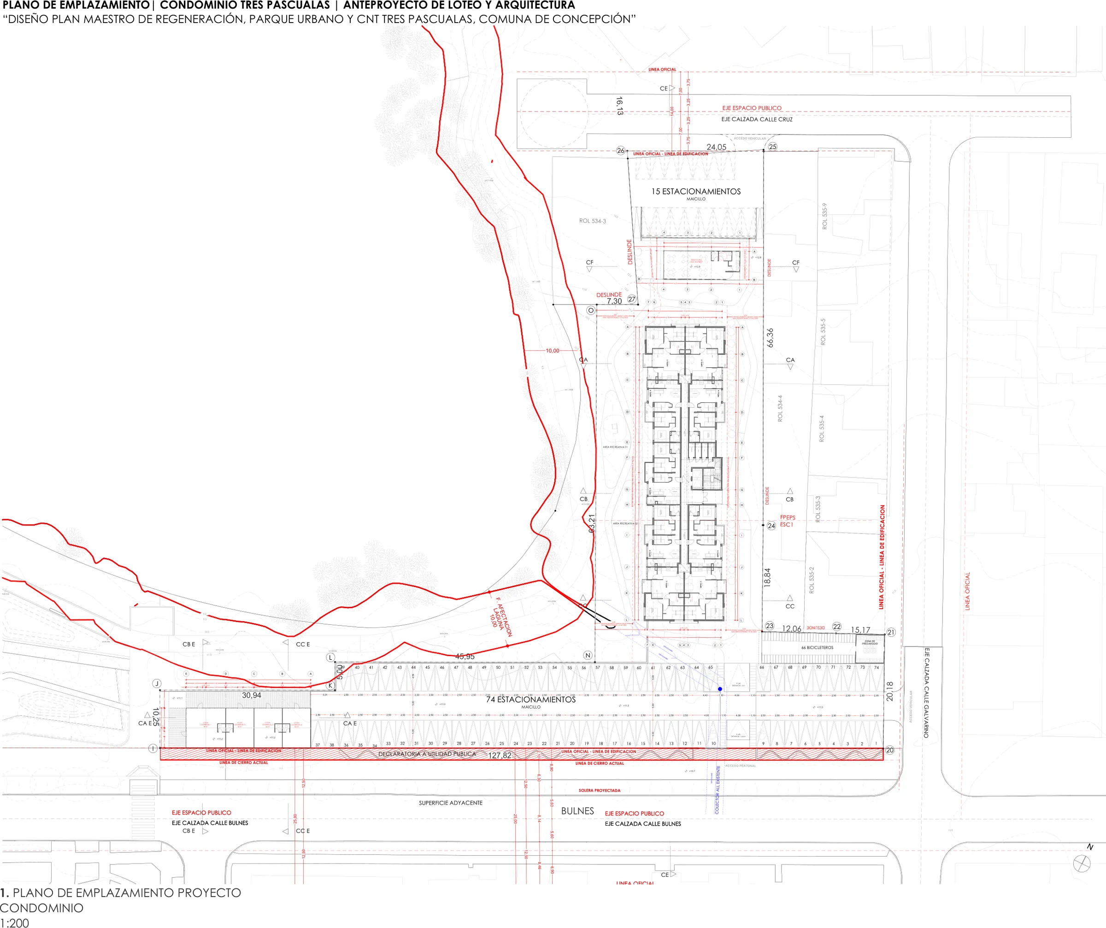1106x928 pixels.
Task: Click the 'ROL 535-9' lot label
Action: (824, 216)
